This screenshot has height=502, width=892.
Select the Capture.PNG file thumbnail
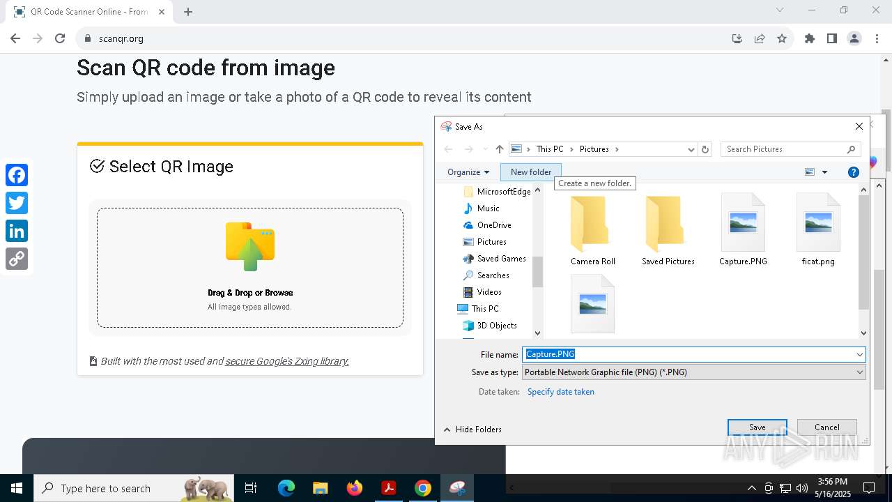pos(743,231)
